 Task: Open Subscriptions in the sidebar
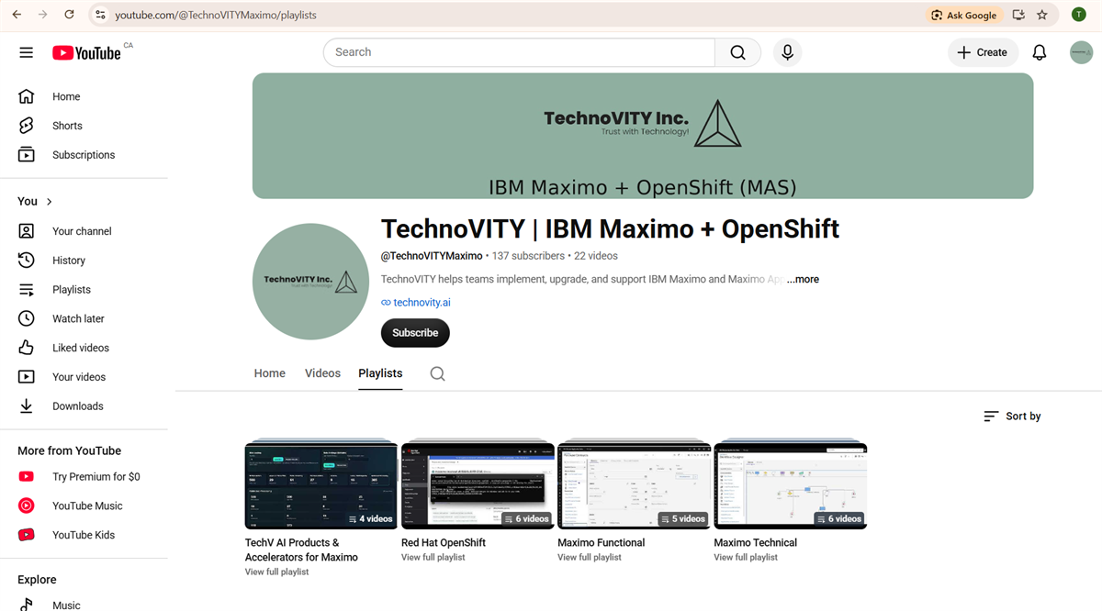(x=84, y=155)
